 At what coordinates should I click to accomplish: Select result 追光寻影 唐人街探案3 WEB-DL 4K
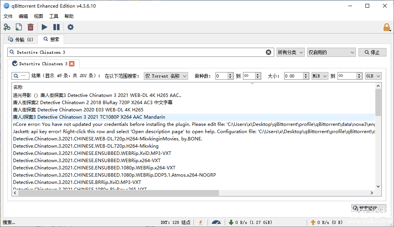coord(193,95)
